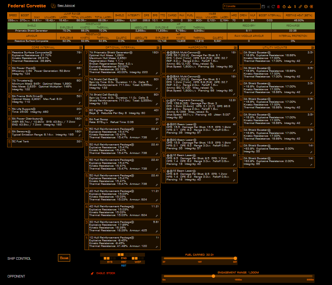Click the Engagement Range slider handle

click(214, 276)
